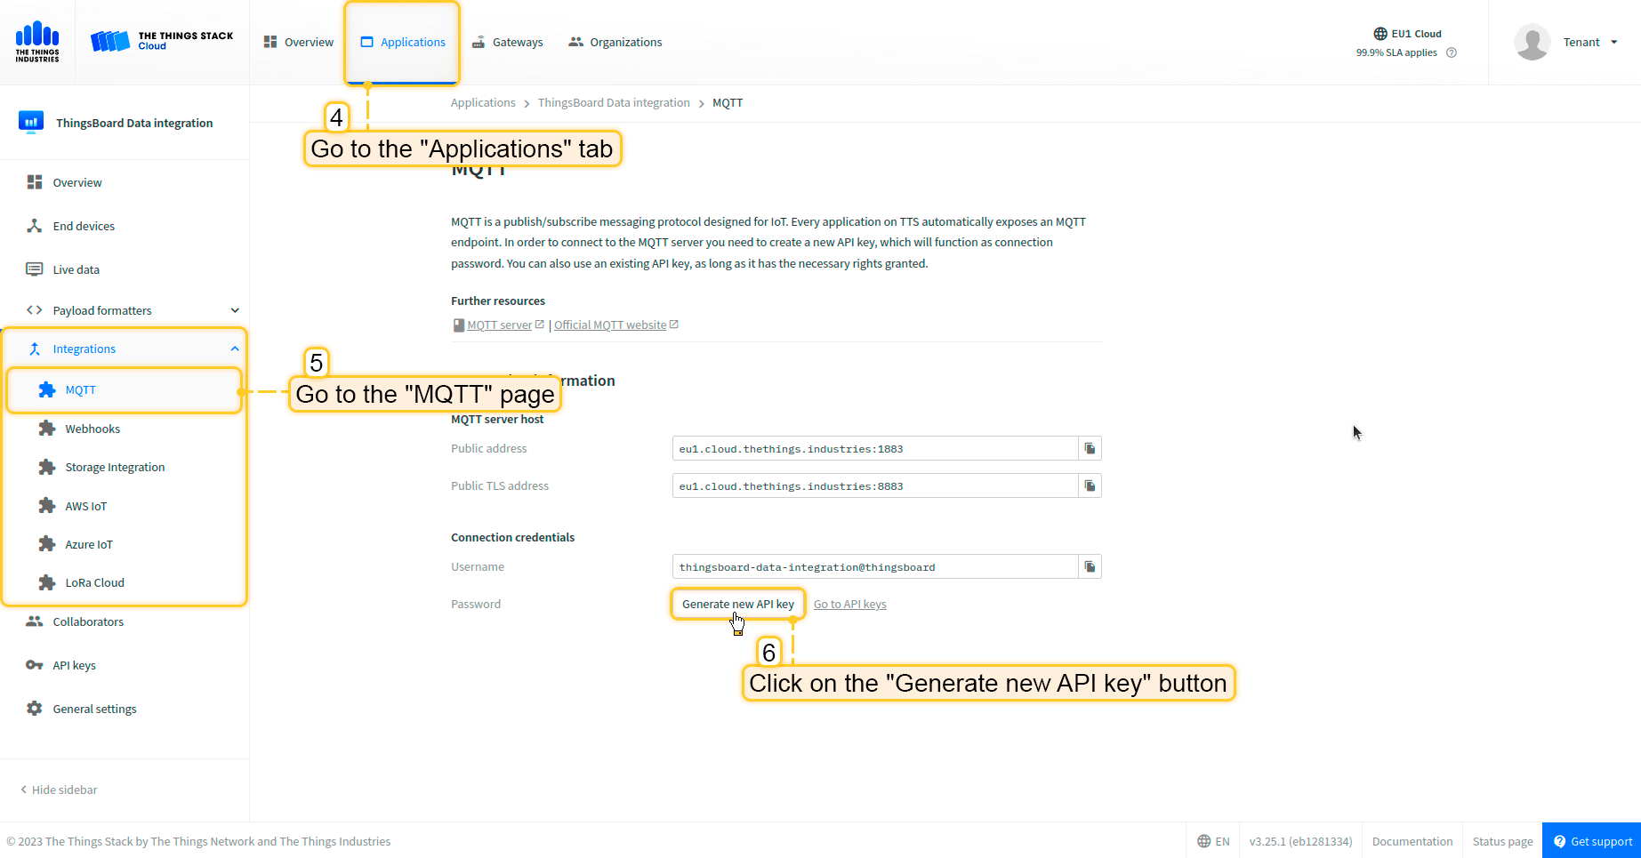The height and width of the screenshot is (858, 1641).
Task: Open the Tenant user dropdown
Action: (1590, 43)
